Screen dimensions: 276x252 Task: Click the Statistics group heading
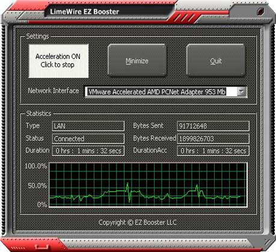(38, 114)
